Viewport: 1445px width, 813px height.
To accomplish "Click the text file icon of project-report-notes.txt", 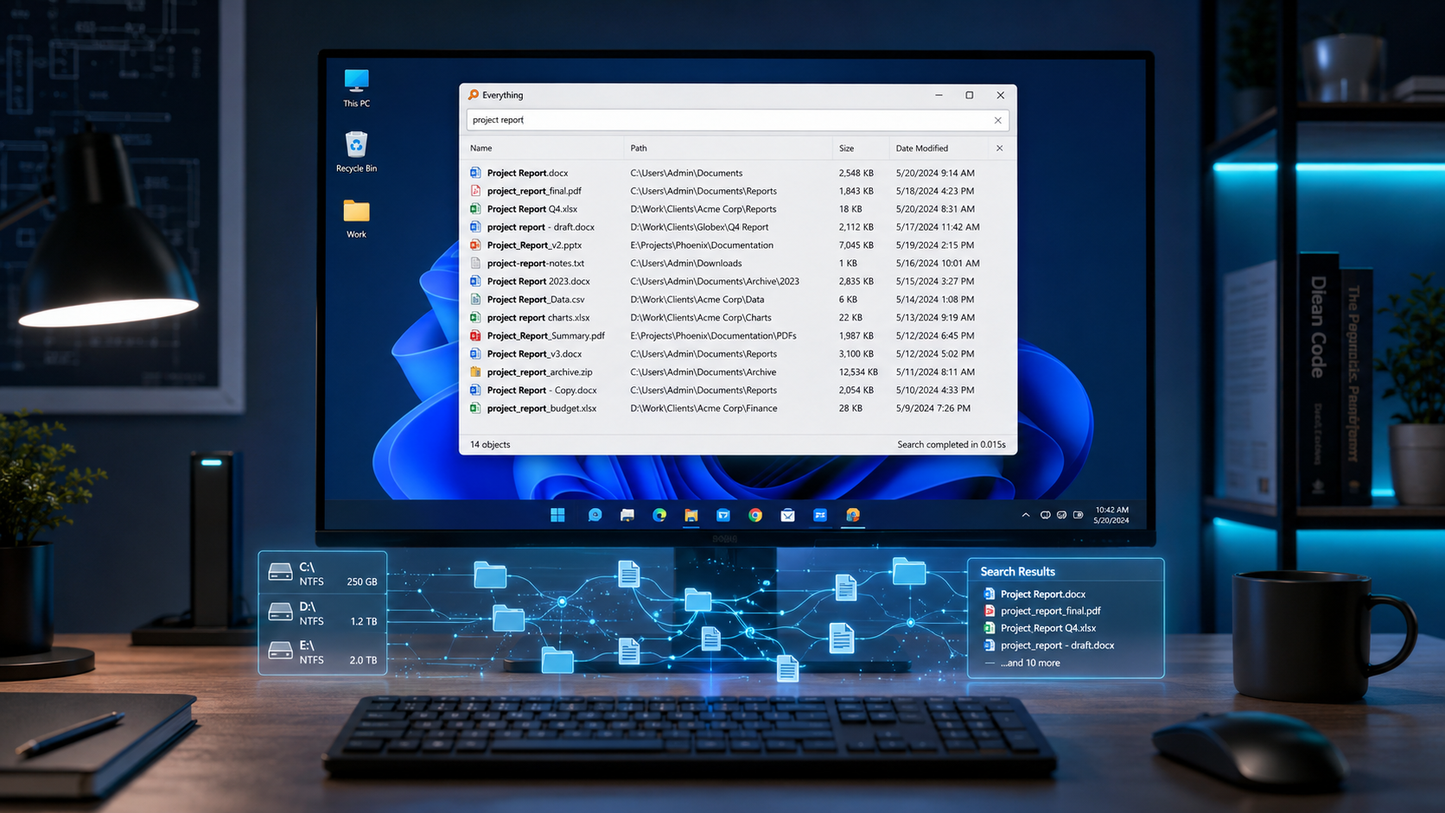I will click(475, 264).
